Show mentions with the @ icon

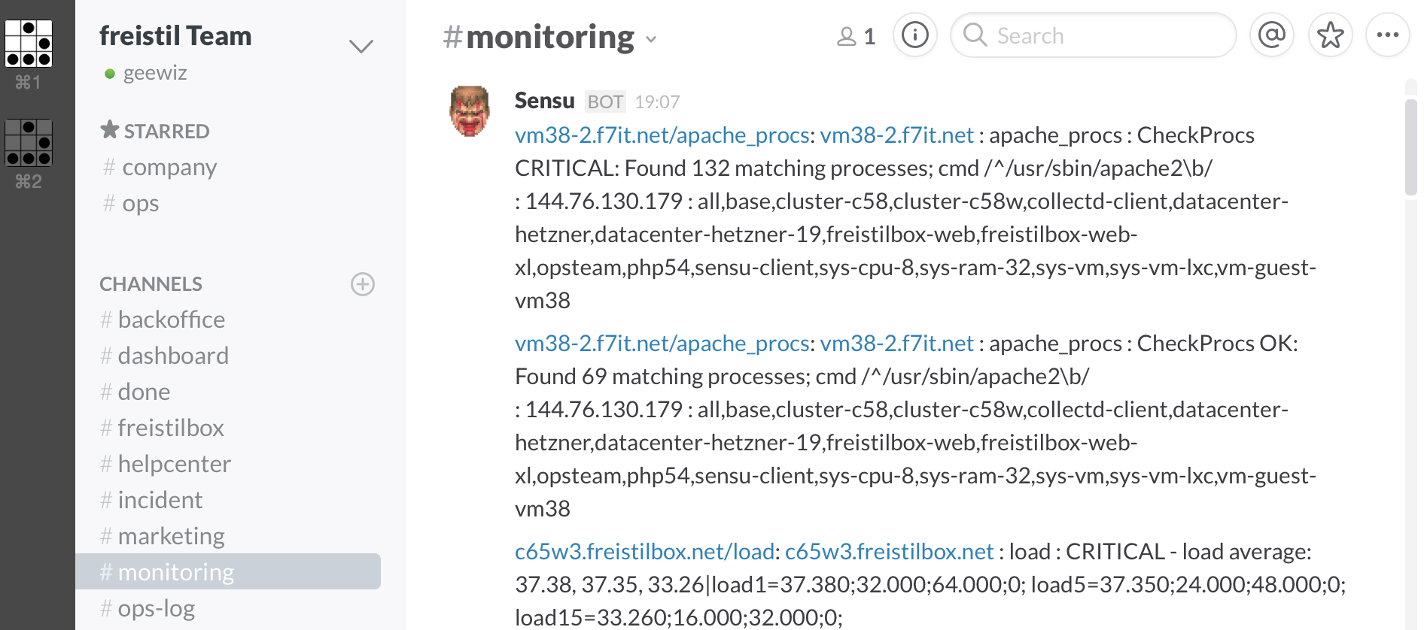[x=1271, y=35]
